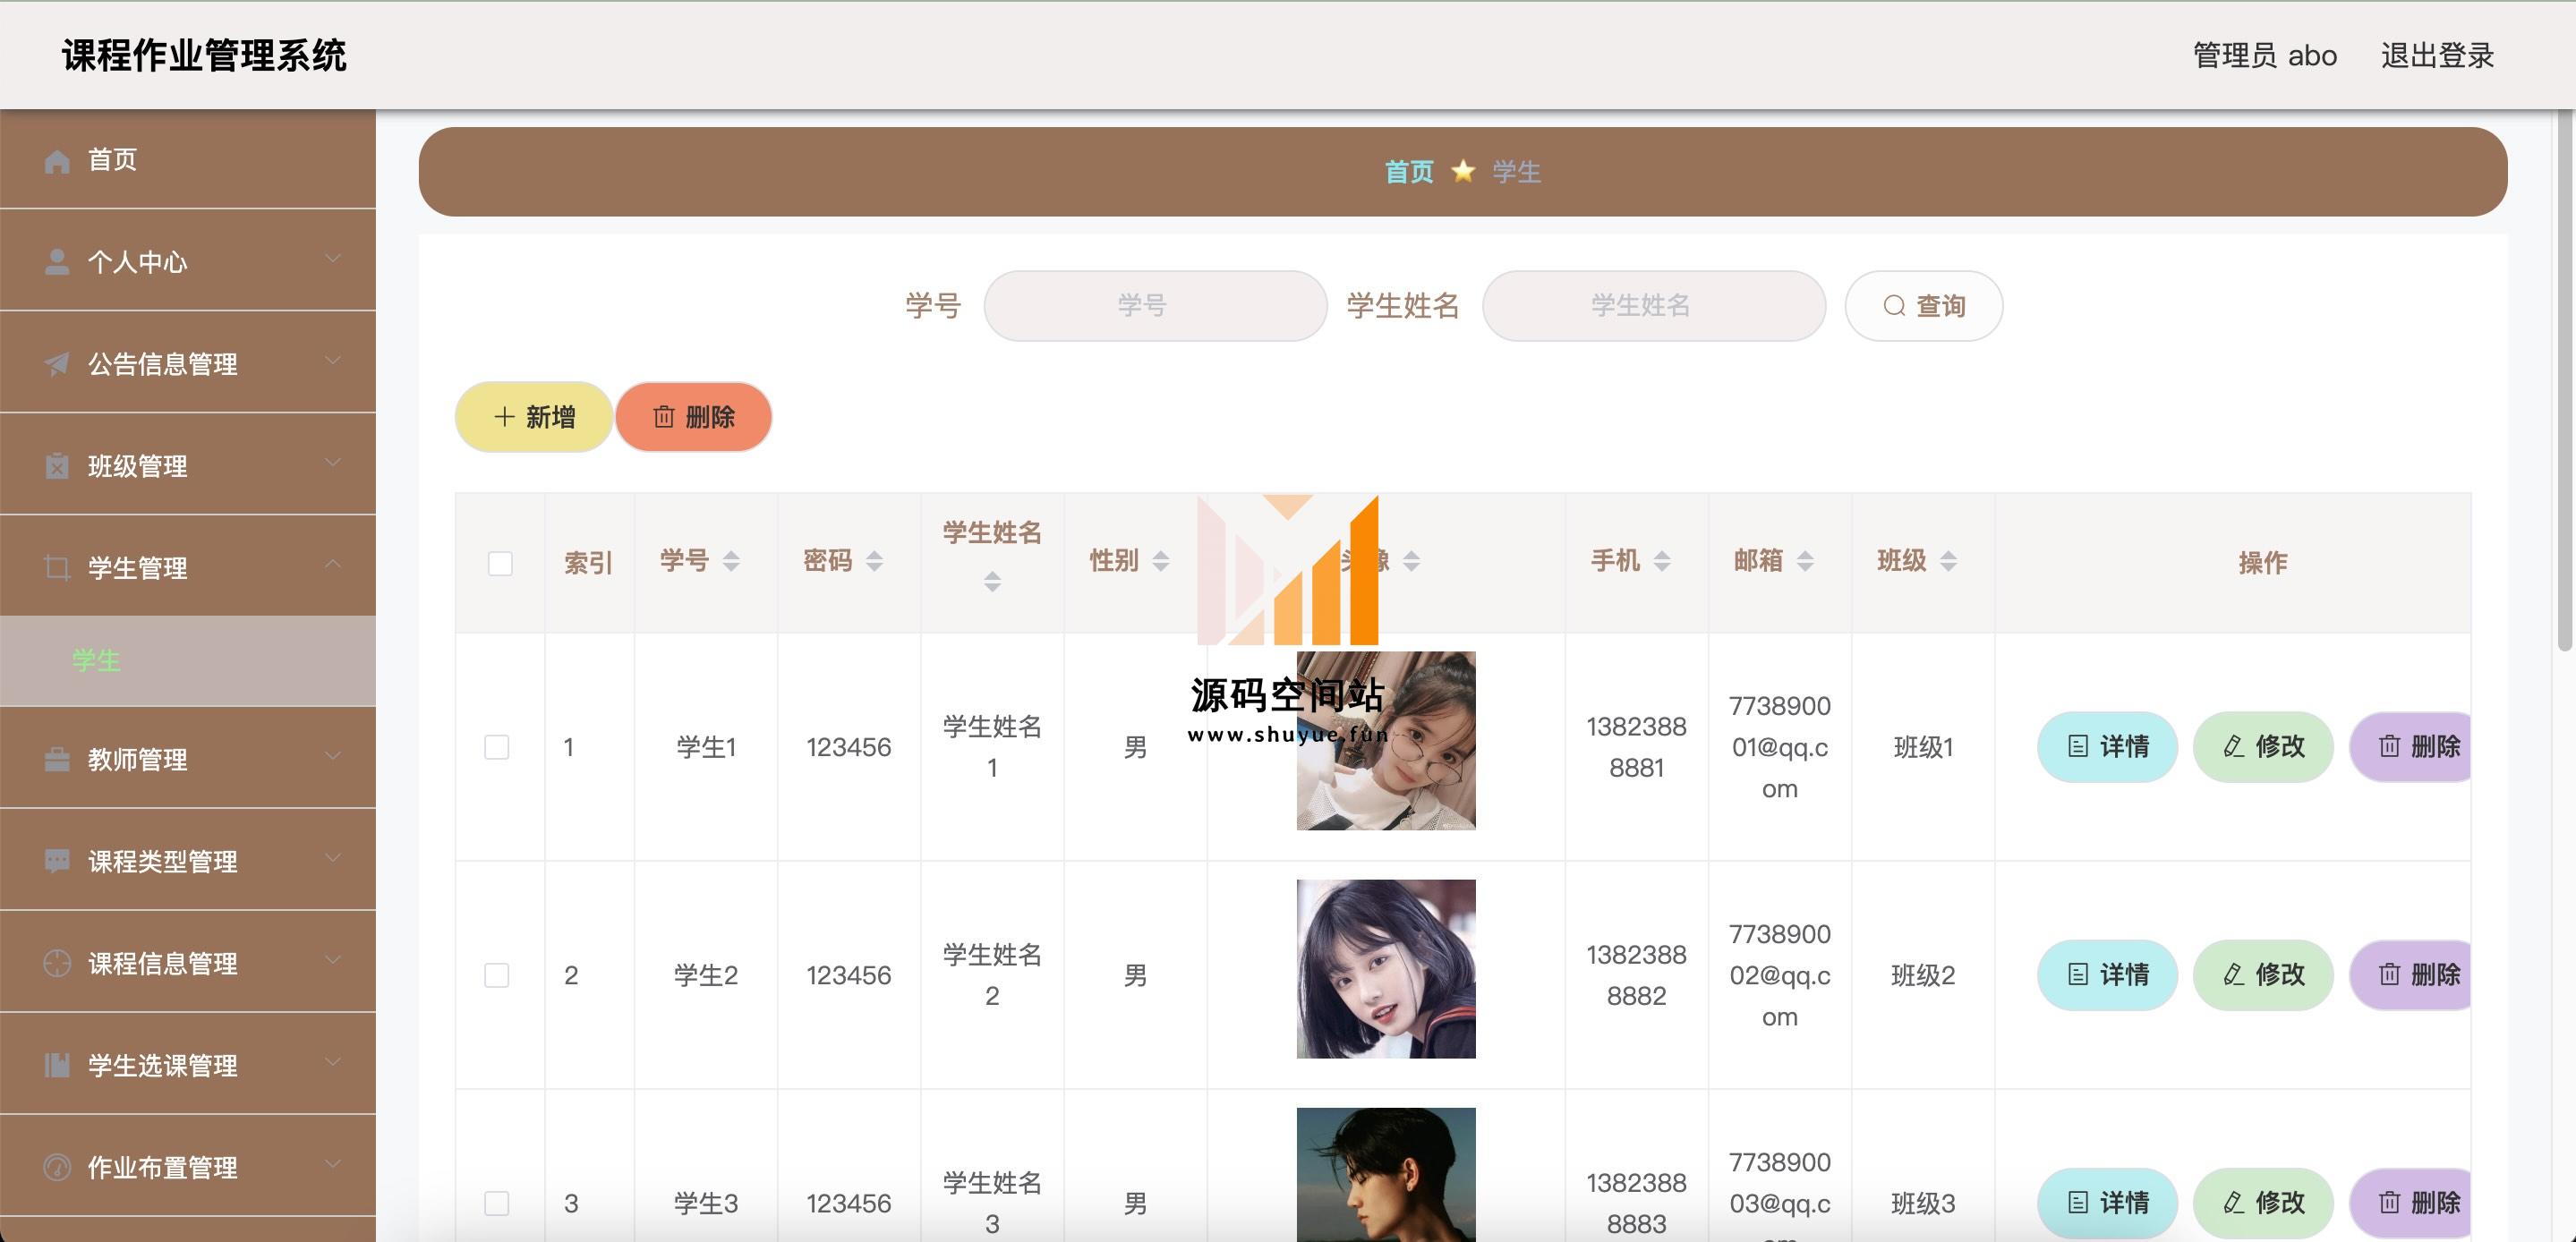
Task: Expand the 公告信息管理 menu chevron
Action: (x=333, y=361)
